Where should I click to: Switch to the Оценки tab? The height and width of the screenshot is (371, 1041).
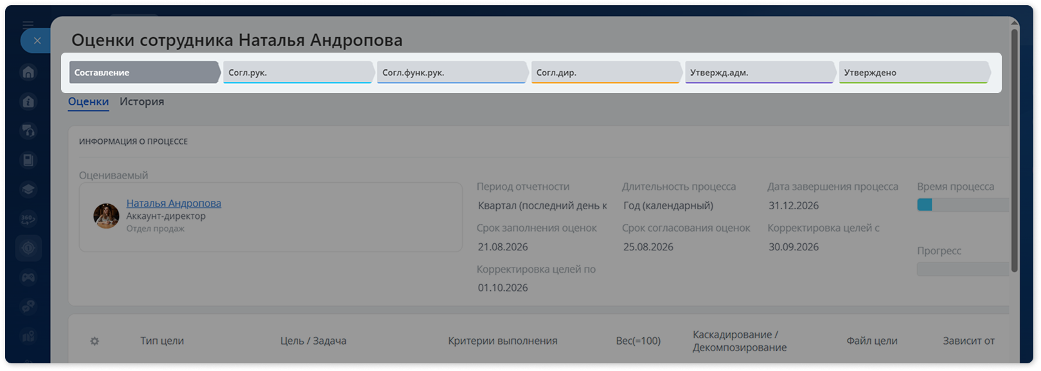[x=89, y=101]
